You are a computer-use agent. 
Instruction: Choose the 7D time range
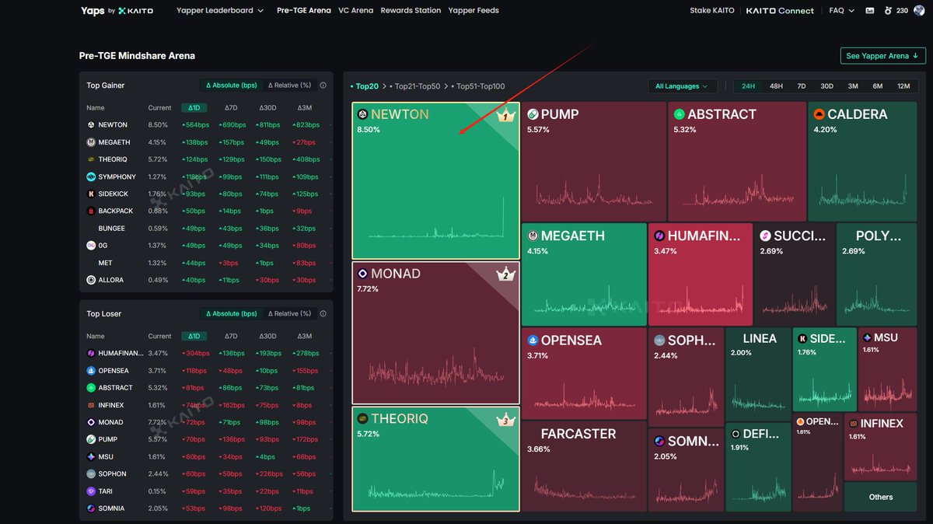tap(802, 86)
